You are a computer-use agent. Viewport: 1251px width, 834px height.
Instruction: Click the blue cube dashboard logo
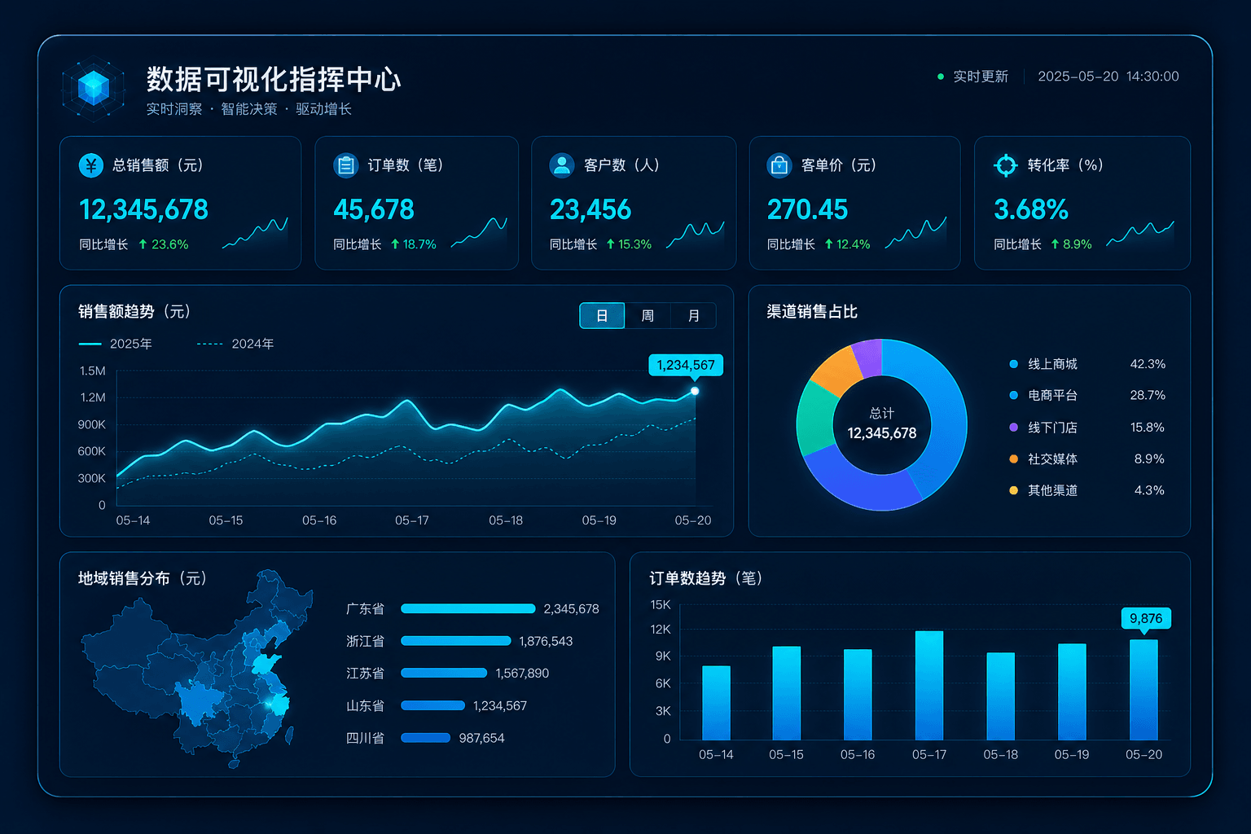click(x=94, y=88)
